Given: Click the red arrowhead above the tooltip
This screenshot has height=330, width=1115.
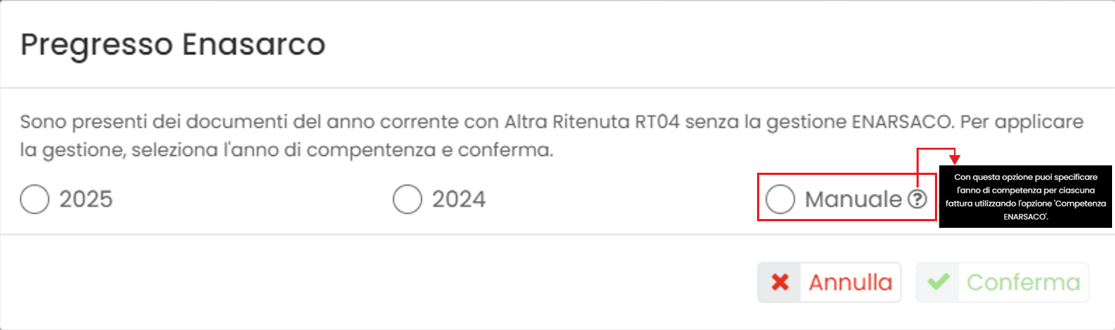Looking at the screenshot, I should 955,157.
